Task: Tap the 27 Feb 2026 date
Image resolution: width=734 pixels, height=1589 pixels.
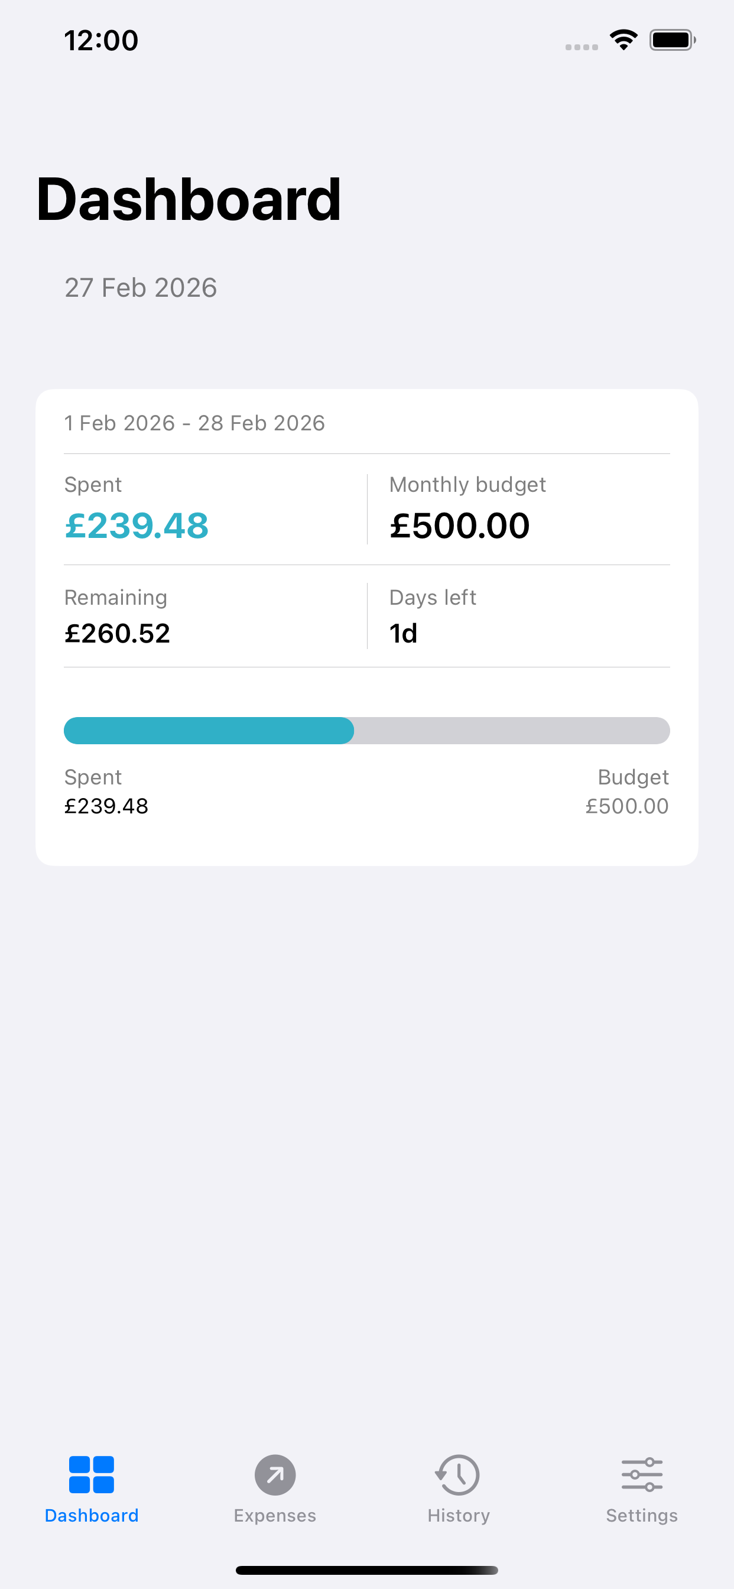Action: click(141, 288)
